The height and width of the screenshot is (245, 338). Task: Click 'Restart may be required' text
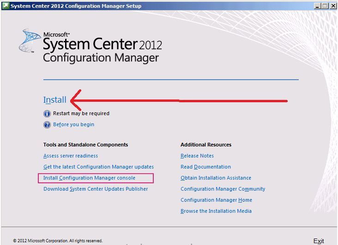point(81,113)
